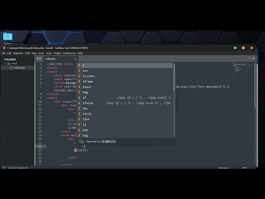Click line number 22 in gutter
The height and width of the screenshot is (199, 265).
(x=40, y=146)
